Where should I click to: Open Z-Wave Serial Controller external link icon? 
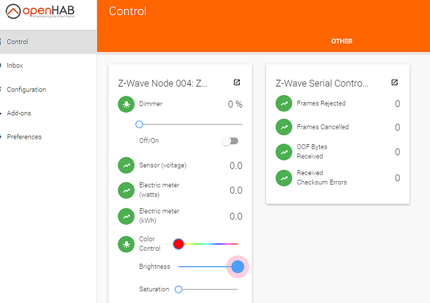click(x=394, y=82)
